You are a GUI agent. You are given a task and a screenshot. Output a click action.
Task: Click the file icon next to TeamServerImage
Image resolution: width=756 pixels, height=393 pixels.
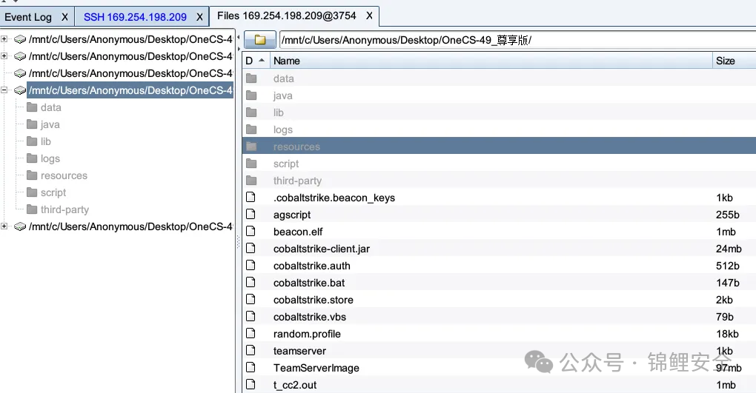pyautogui.click(x=251, y=368)
